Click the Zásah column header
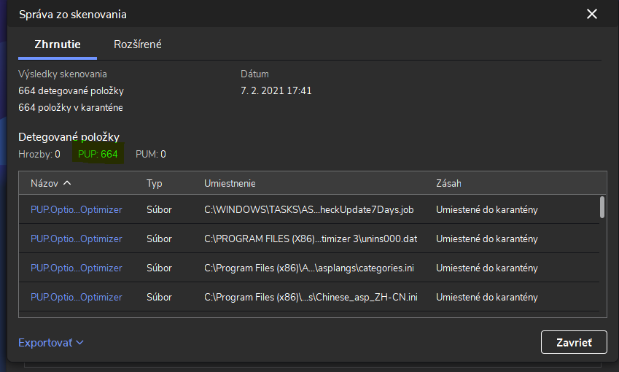This screenshot has width=619, height=372. pos(448,184)
